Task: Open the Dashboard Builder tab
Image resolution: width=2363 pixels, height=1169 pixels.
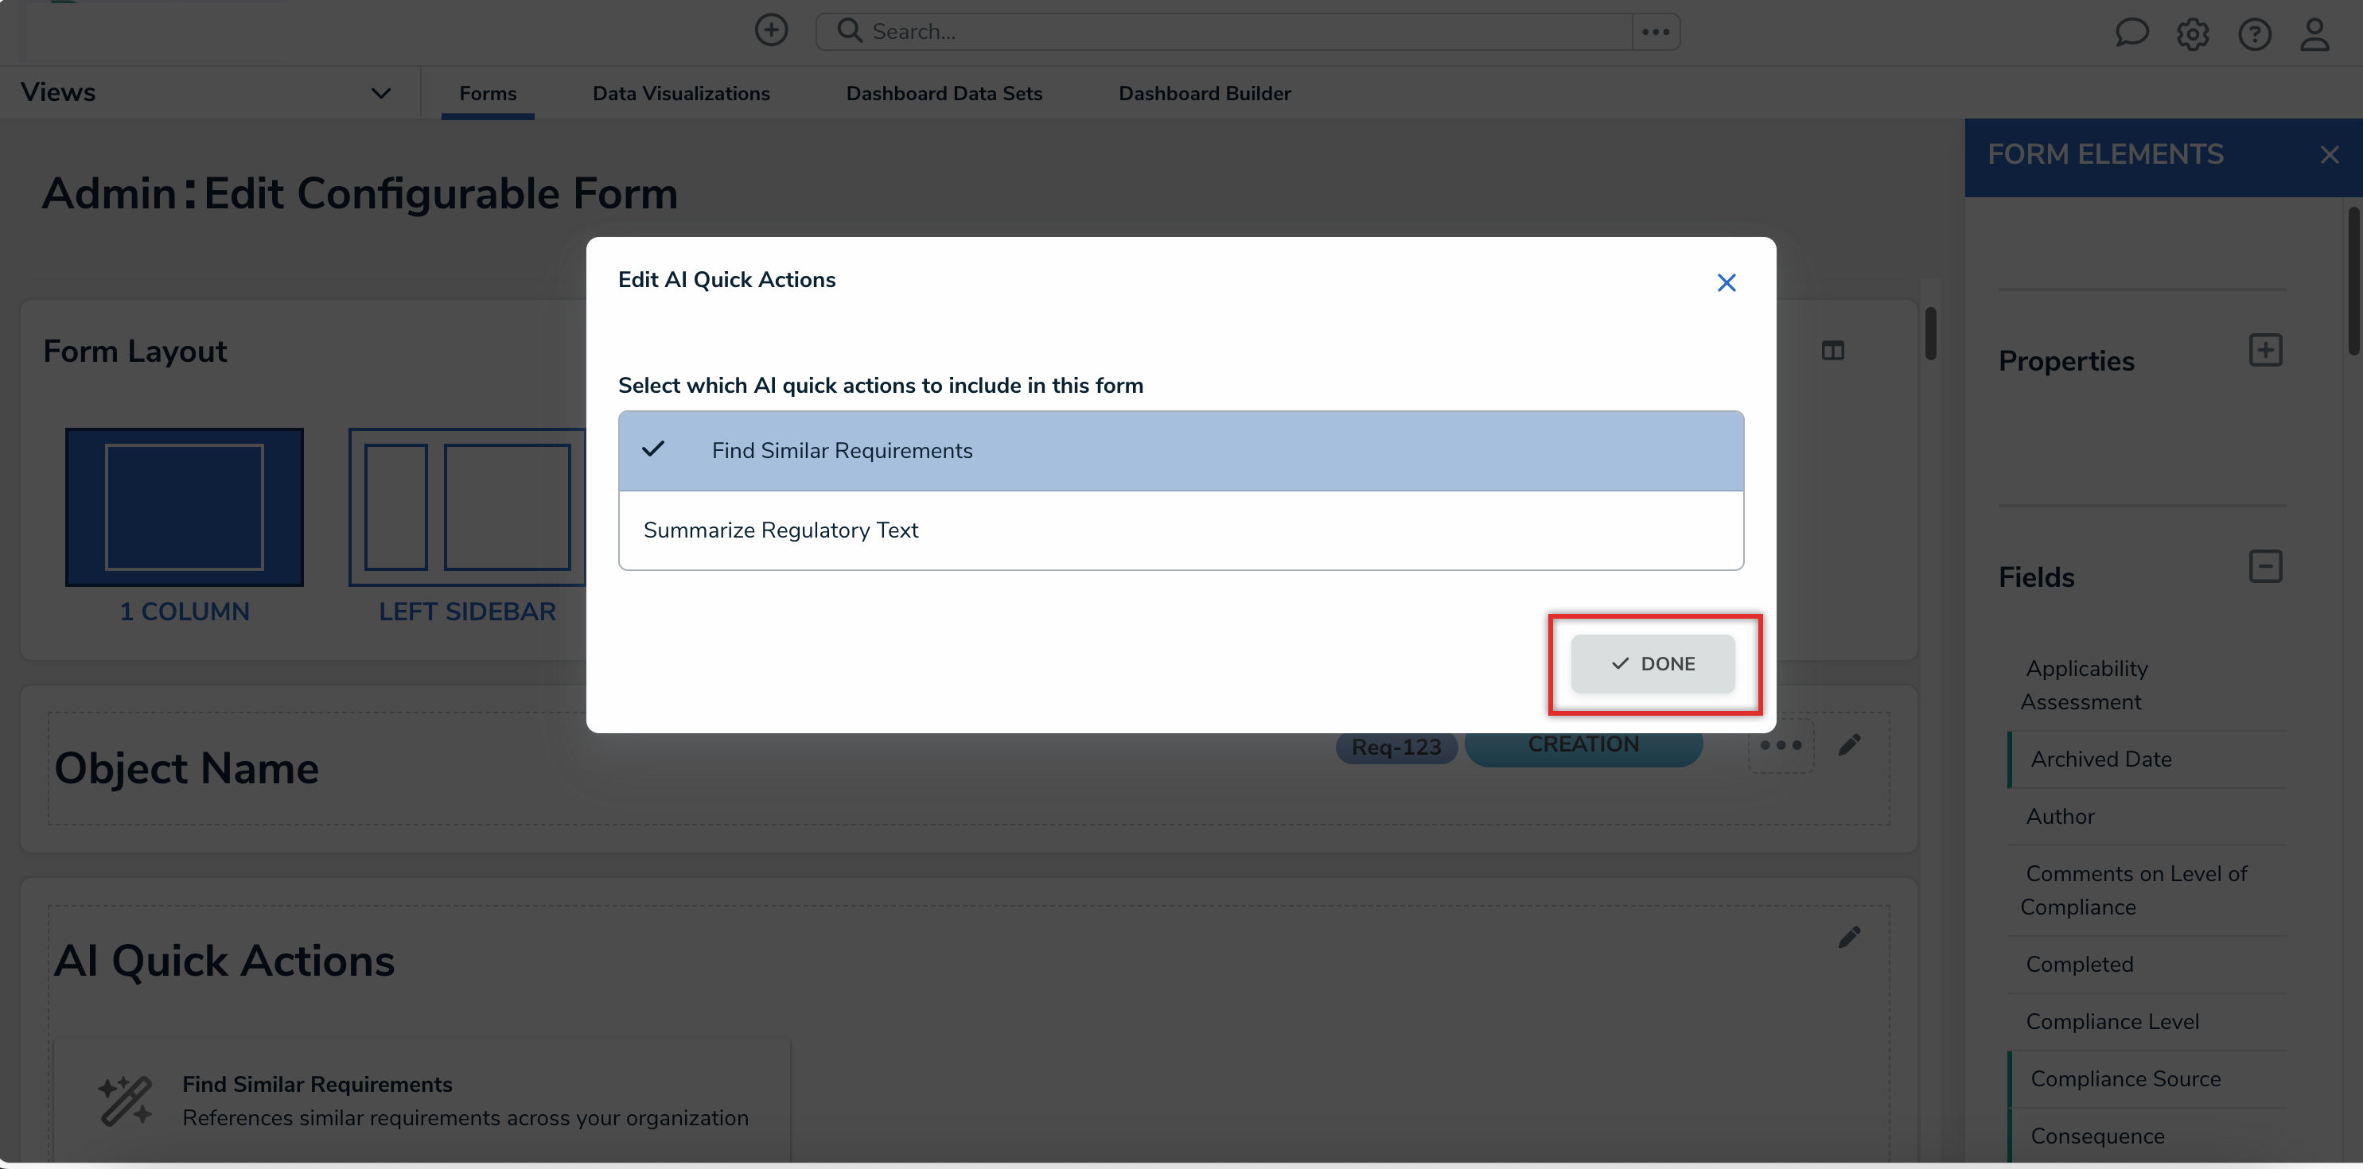Action: pyautogui.click(x=1204, y=94)
